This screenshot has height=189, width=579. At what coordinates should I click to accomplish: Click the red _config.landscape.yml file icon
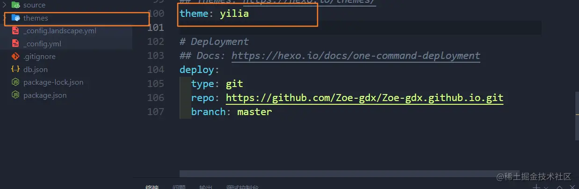pos(15,31)
